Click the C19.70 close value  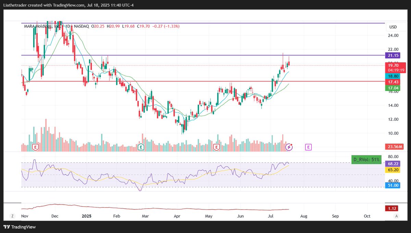point(144,26)
